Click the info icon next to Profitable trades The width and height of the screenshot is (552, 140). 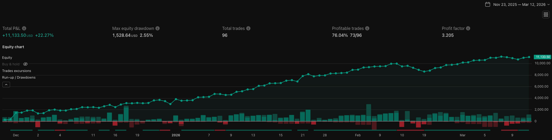pos(367,28)
